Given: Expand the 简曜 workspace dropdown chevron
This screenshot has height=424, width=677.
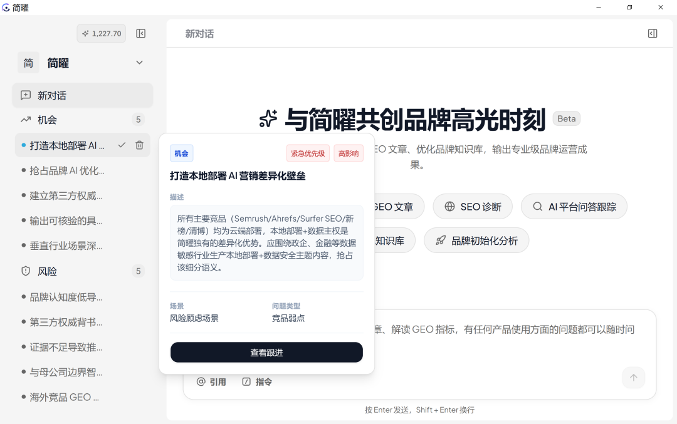Looking at the screenshot, I should [x=139, y=63].
